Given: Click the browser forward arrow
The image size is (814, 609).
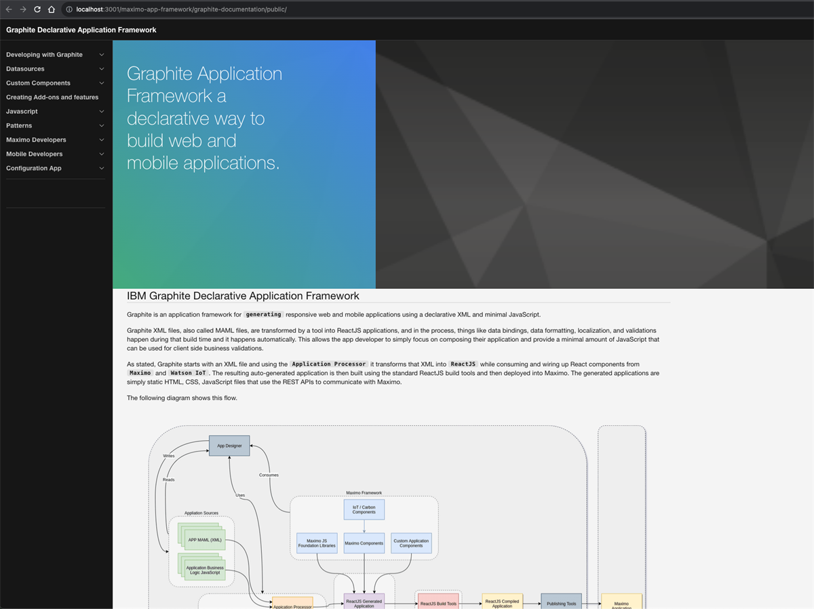Looking at the screenshot, I should tap(23, 9).
